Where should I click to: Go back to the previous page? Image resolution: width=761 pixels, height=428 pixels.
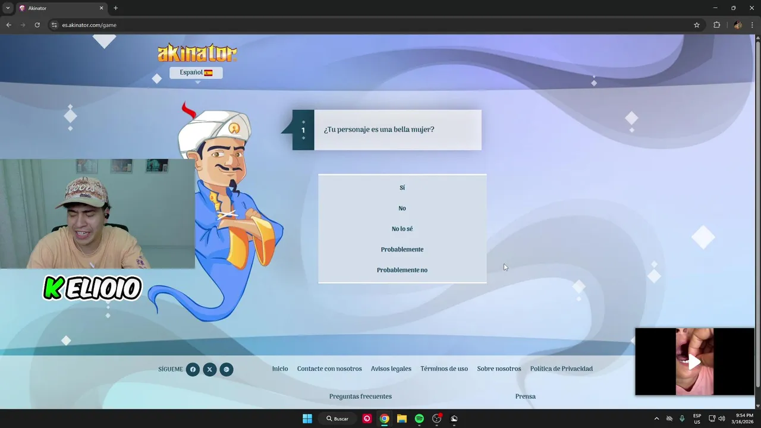point(8,25)
